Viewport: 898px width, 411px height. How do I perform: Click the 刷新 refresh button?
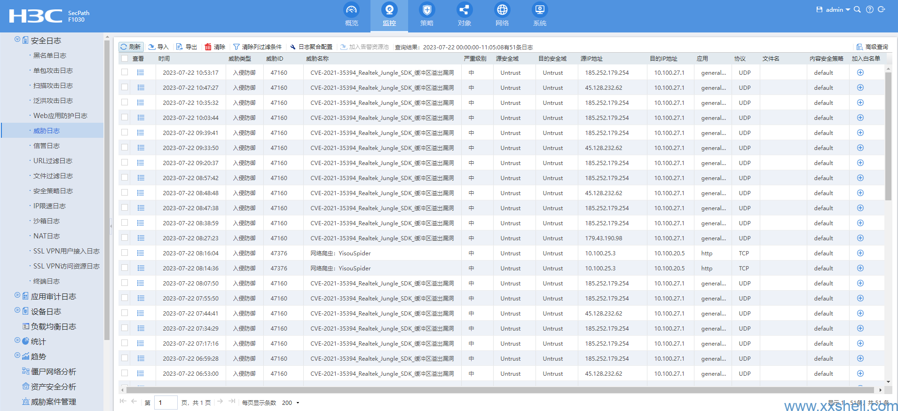(x=131, y=47)
